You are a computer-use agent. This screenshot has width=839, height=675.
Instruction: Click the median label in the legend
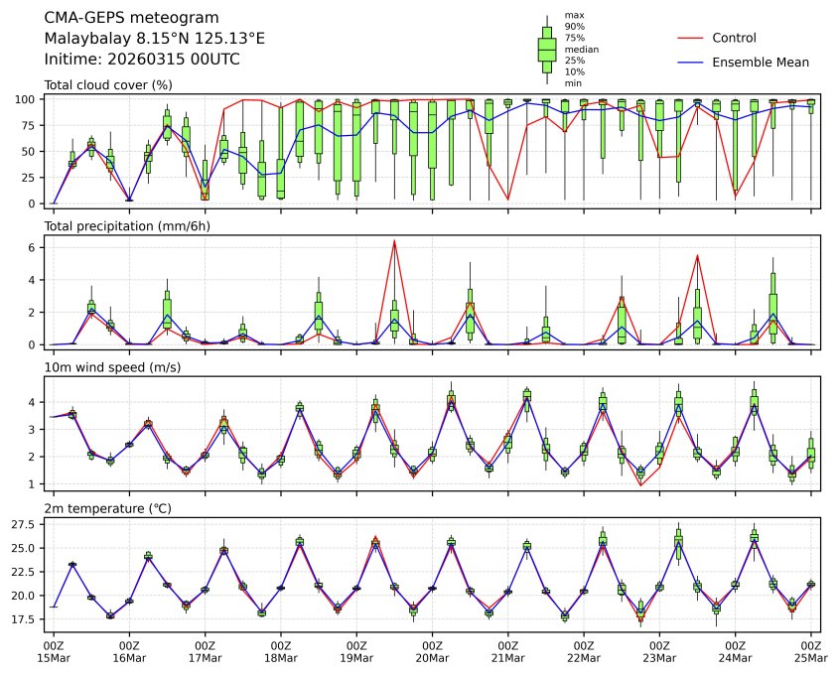coord(581,49)
